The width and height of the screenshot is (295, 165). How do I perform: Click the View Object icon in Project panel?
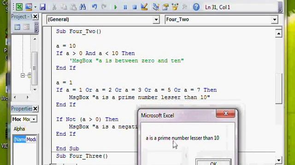(x=27, y=27)
